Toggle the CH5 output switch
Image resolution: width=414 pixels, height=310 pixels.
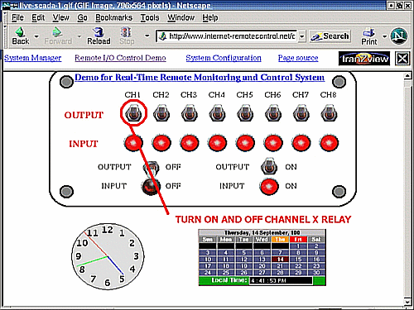pos(245,113)
